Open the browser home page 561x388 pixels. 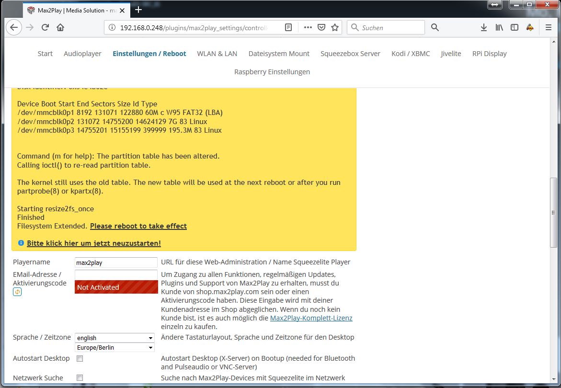point(60,27)
